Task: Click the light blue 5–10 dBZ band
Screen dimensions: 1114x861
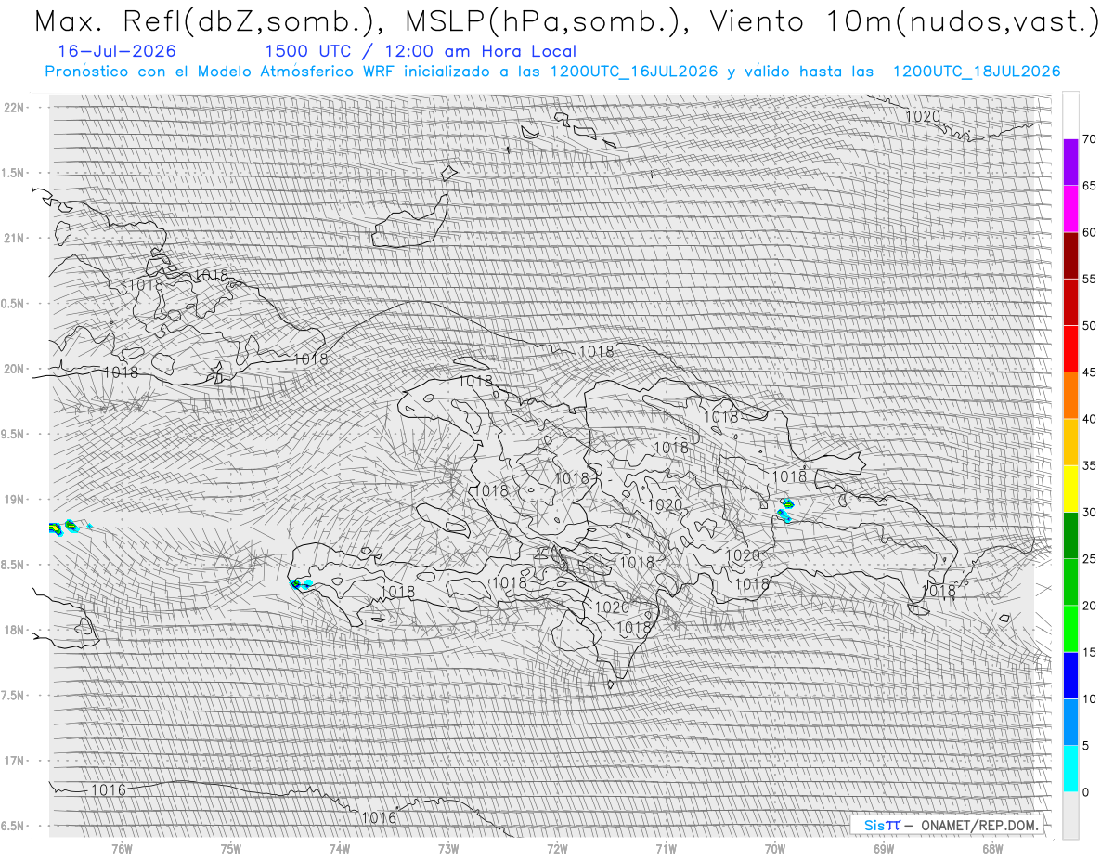Action: [1070, 723]
